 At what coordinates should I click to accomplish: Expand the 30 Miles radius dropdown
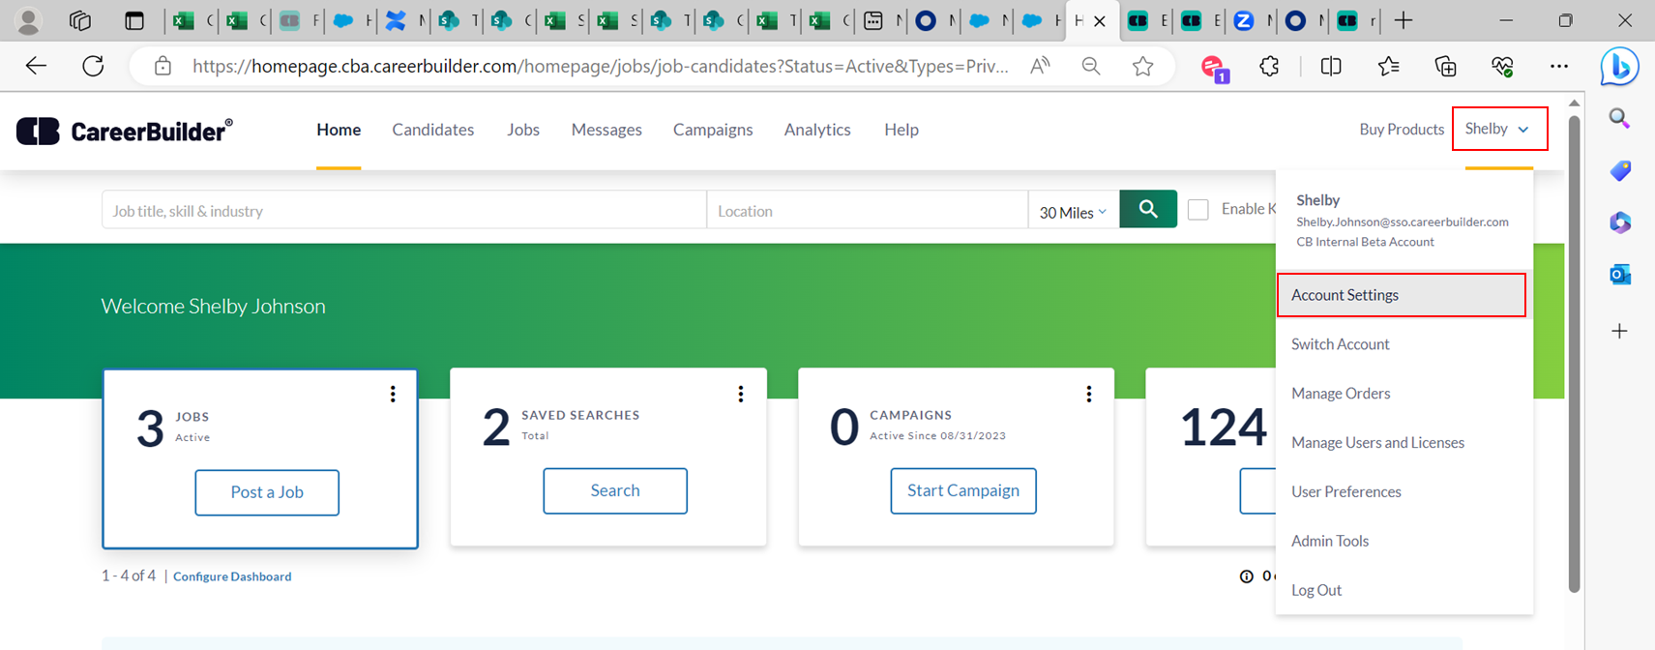point(1072,212)
